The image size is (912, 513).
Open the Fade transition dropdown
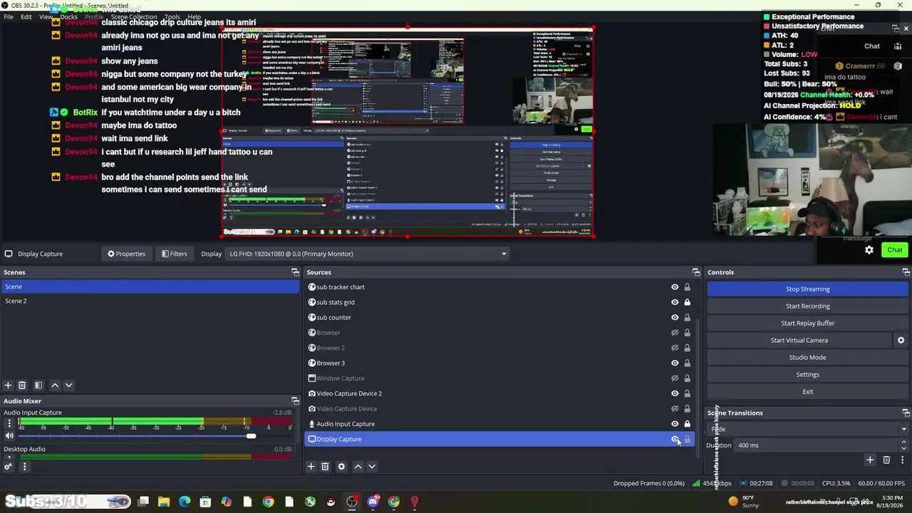pyautogui.click(x=808, y=429)
